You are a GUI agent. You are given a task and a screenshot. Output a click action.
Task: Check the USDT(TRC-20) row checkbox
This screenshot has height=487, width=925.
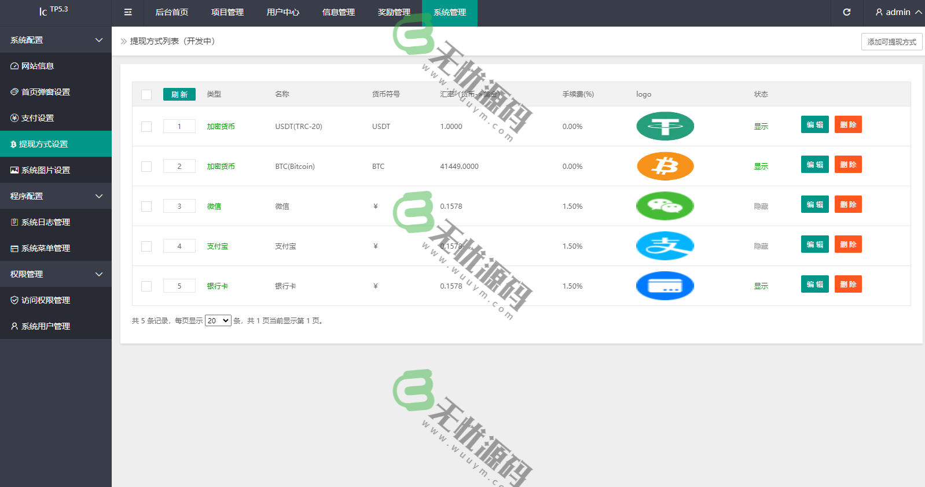(146, 127)
